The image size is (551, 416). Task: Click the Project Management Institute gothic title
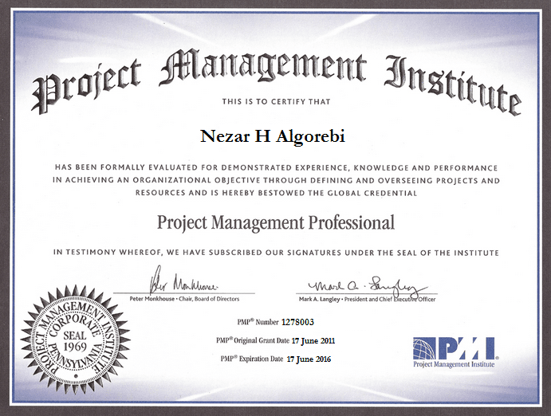pos(276,83)
